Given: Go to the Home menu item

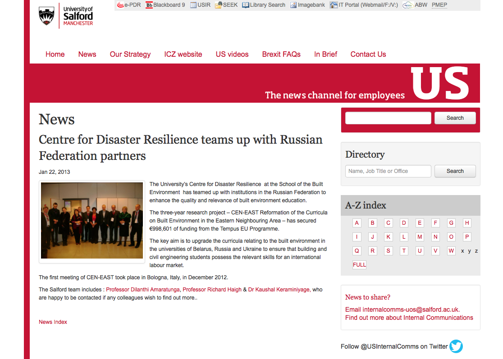Looking at the screenshot, I should click(55, 55).
